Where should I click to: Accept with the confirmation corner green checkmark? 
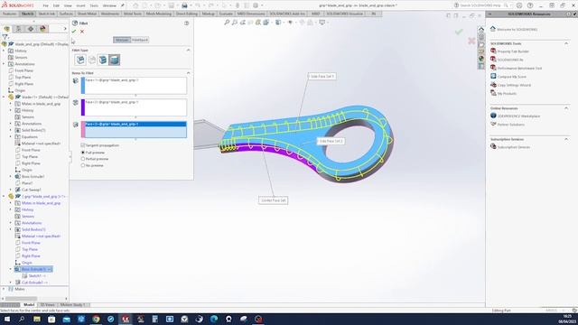(459, 32)
